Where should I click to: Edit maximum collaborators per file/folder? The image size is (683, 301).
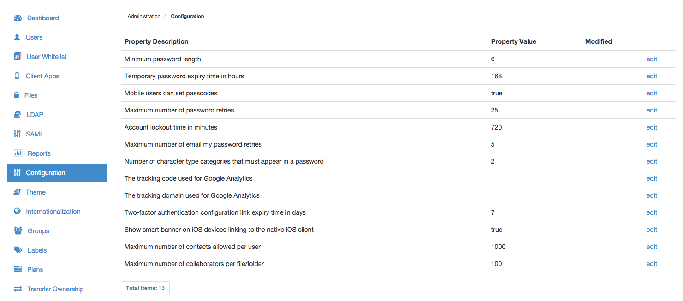pos(652,264)
